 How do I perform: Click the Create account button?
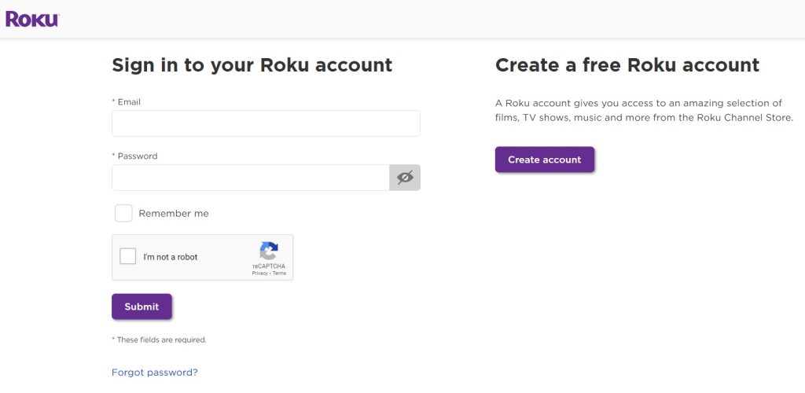coord(545,160)
